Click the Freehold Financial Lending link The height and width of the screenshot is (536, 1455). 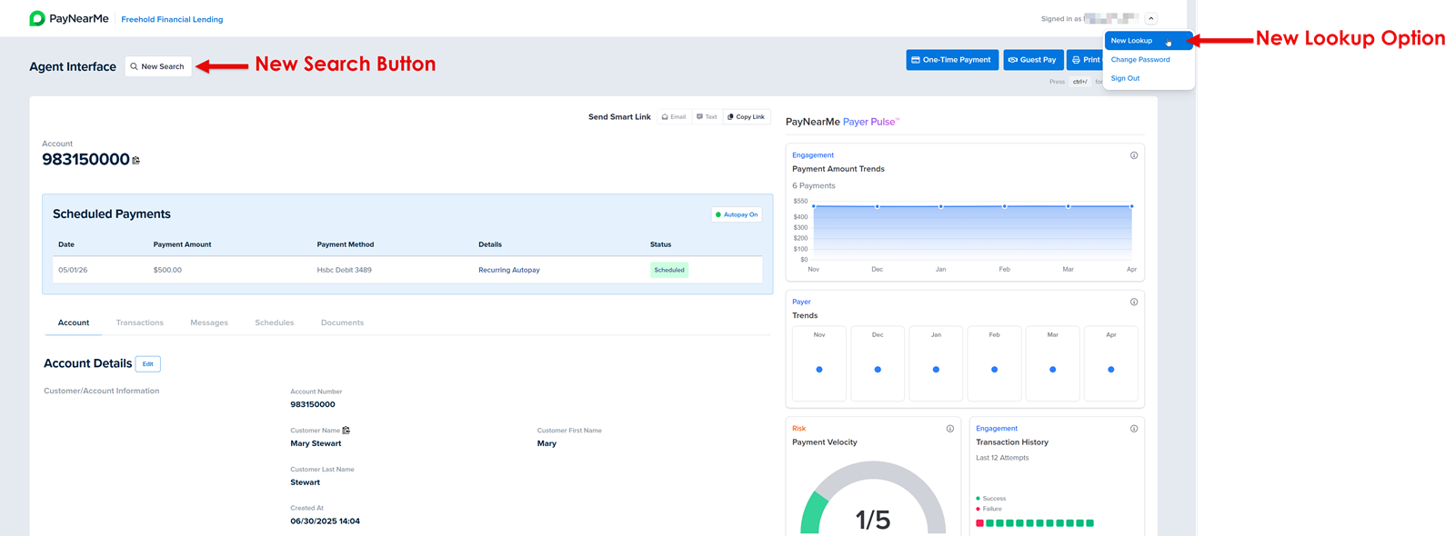point(172,19)
